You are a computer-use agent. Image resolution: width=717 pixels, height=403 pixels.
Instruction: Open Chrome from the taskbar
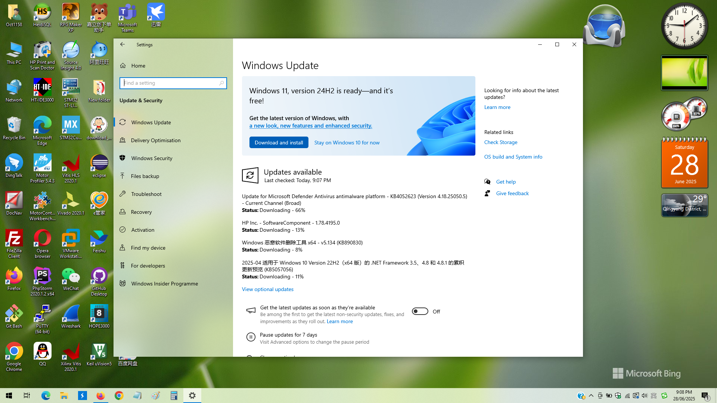[119, 396]
